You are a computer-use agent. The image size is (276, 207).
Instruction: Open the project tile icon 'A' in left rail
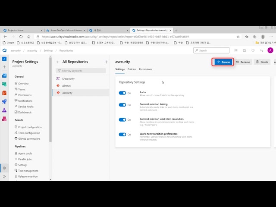pyautogui.click(x=4, y=59)
